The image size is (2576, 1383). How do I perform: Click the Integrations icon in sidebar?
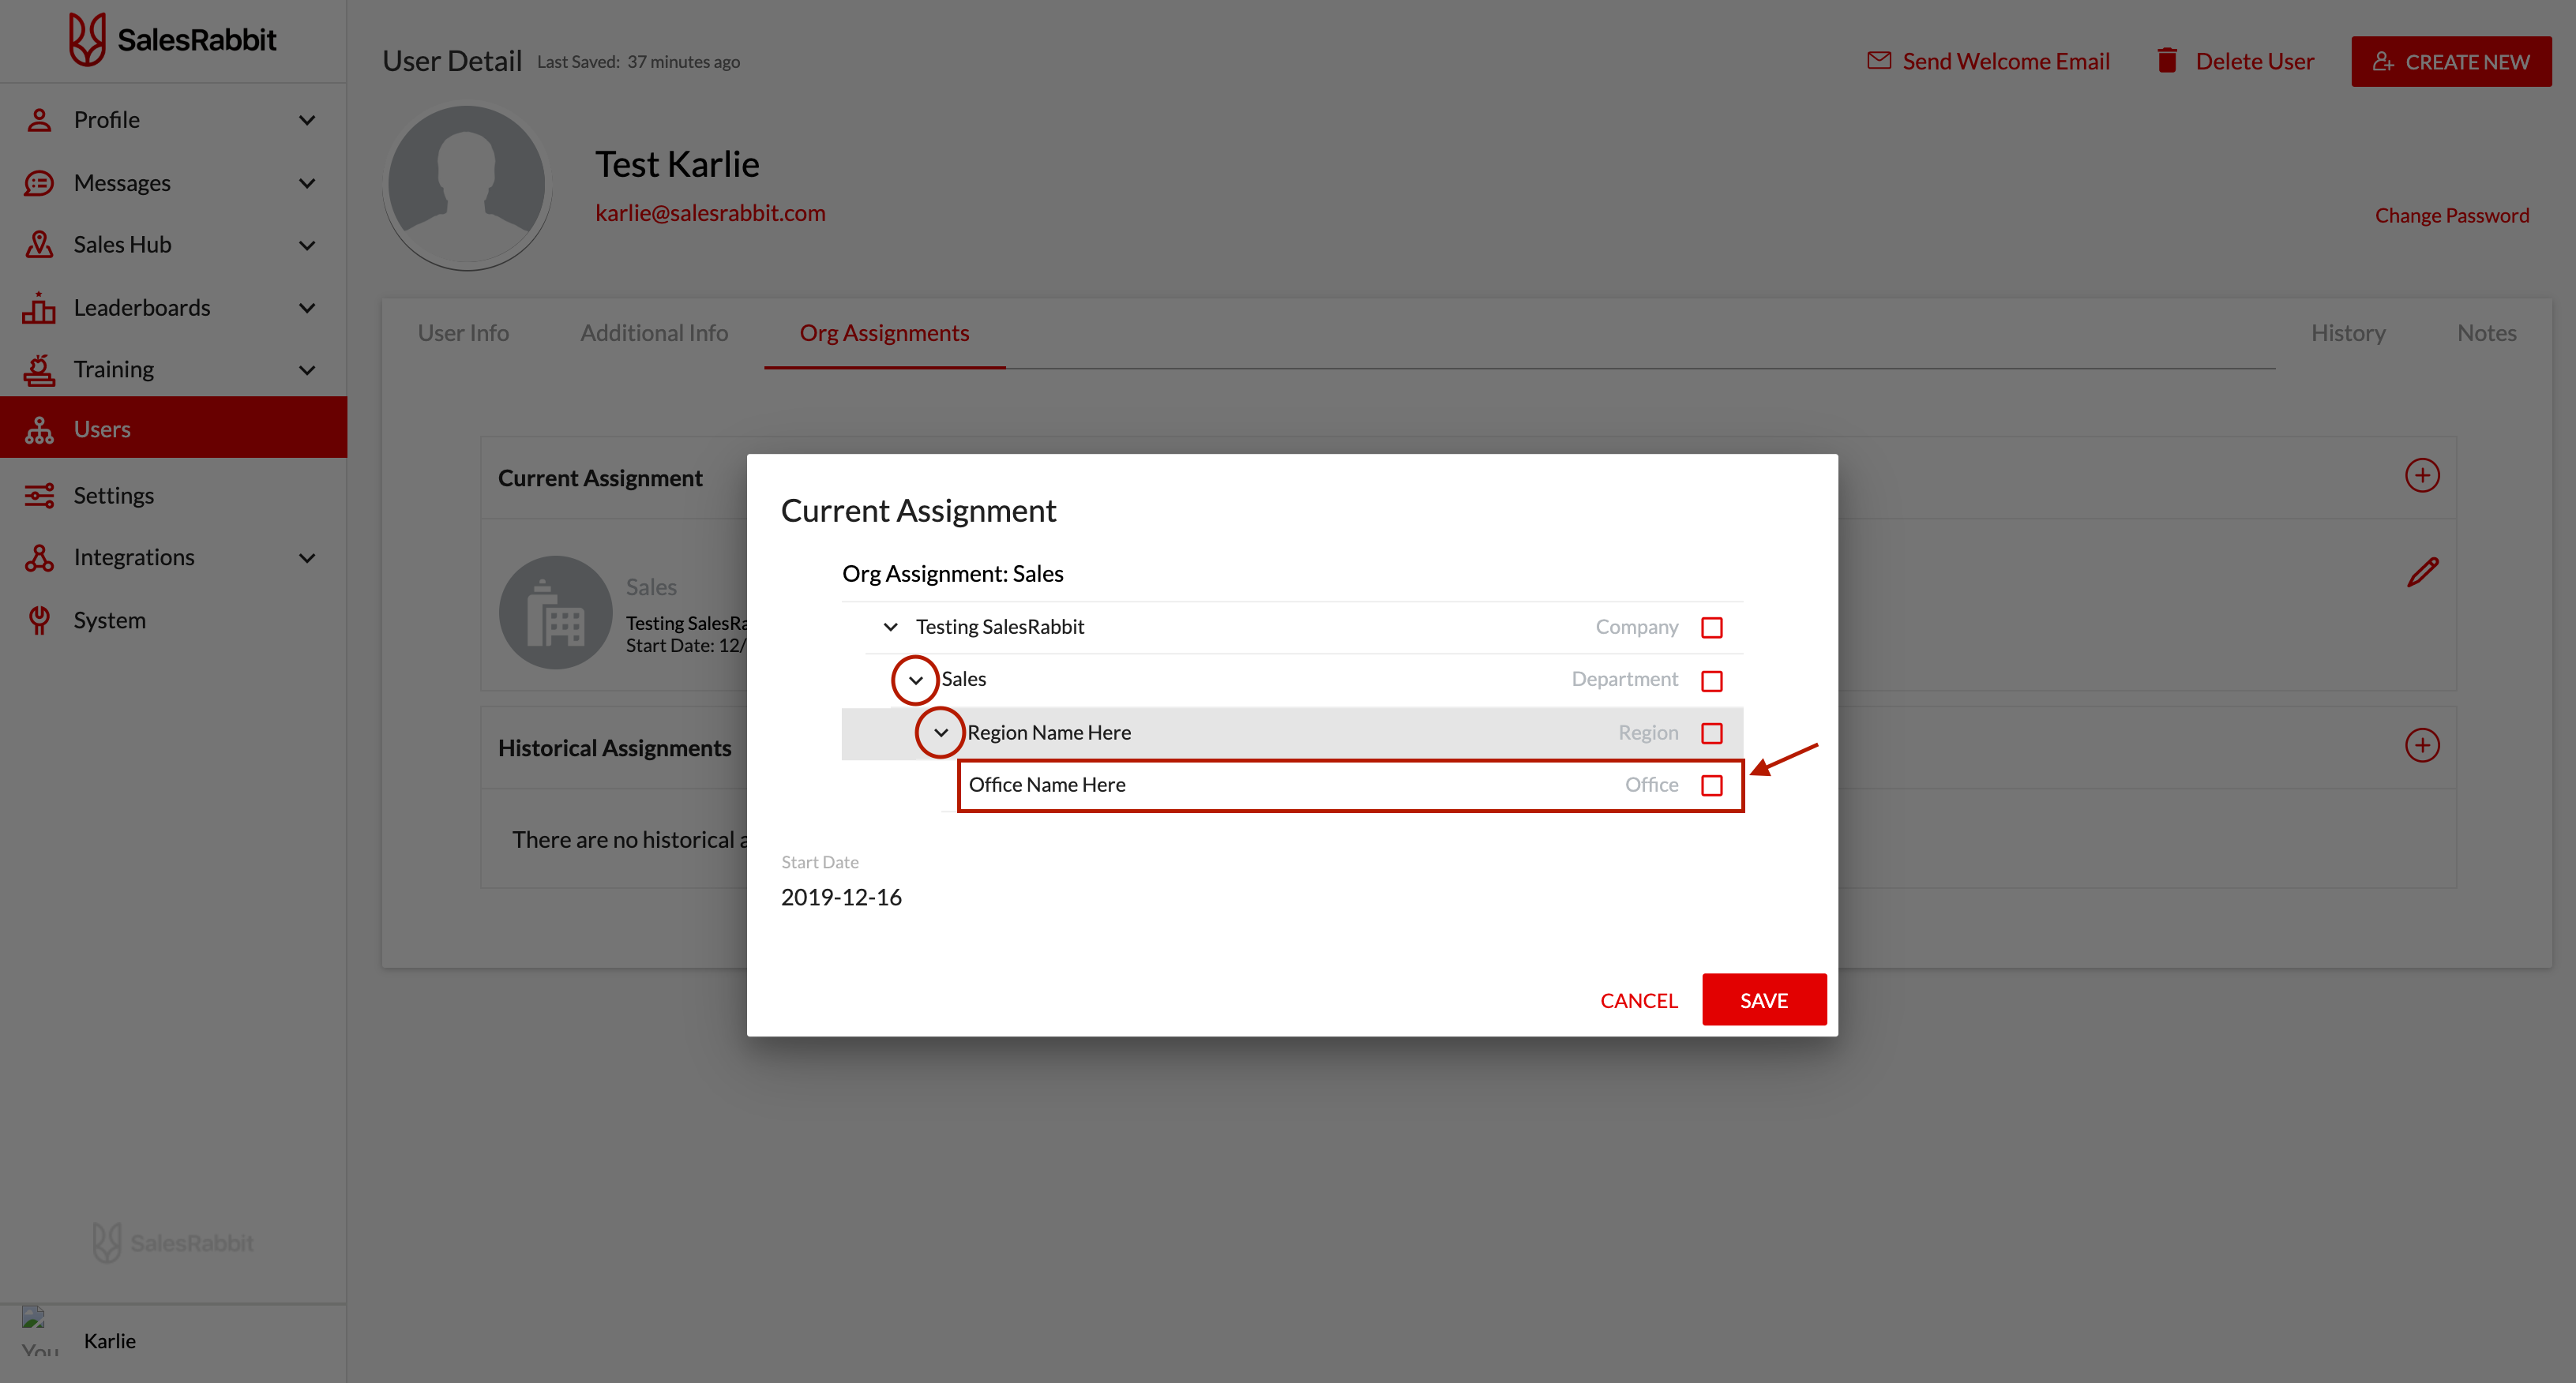(39, 557)
